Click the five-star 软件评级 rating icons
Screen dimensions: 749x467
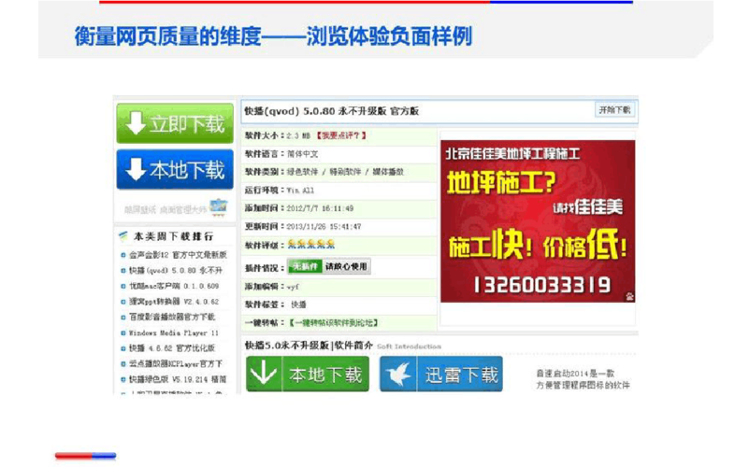click(x=311, y=245)
